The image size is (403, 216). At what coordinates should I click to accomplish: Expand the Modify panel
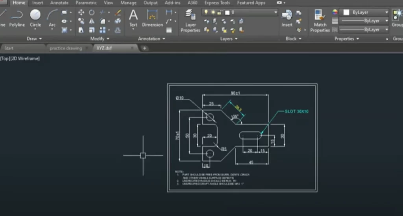(100, 39)
